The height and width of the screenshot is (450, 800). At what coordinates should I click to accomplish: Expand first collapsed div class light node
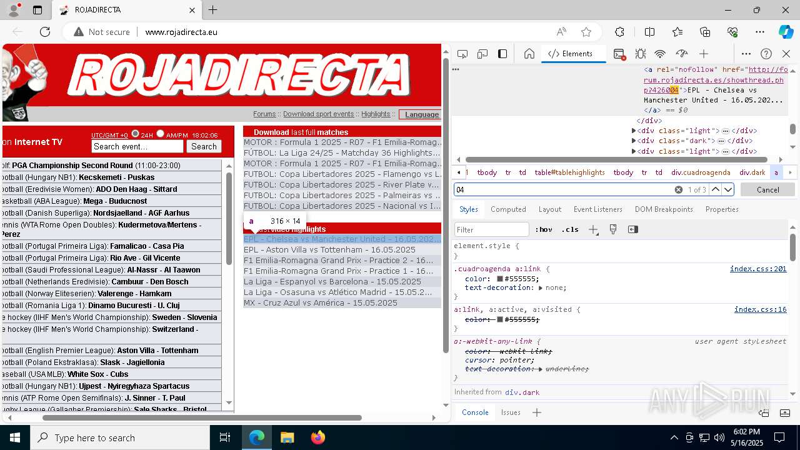coord(633,131)
